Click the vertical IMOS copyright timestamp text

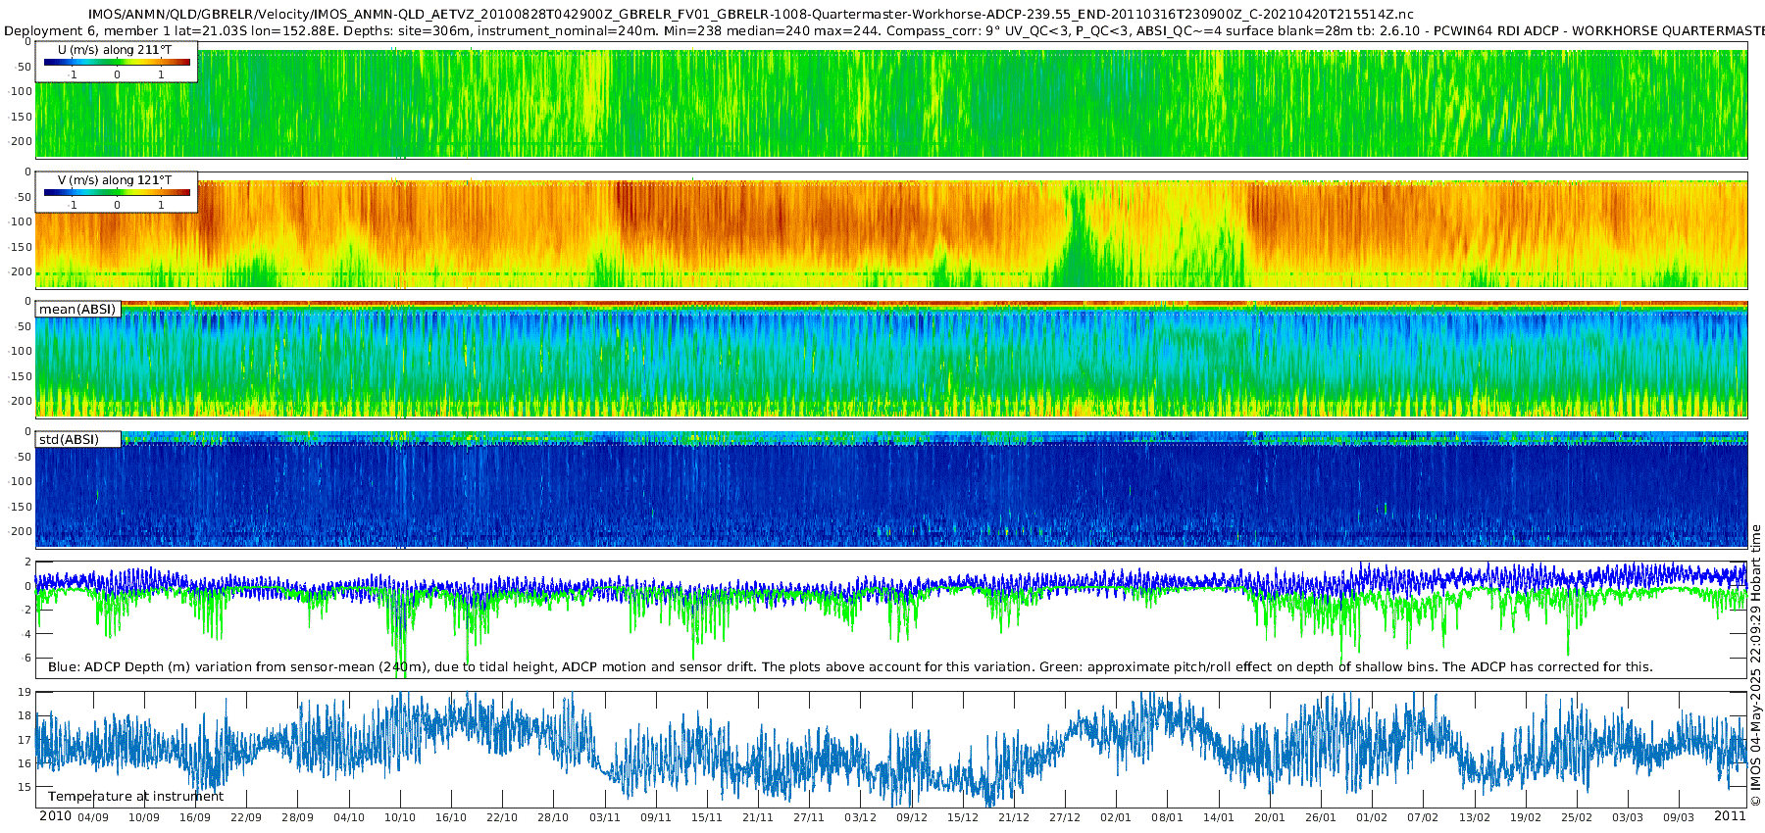[x=1755, y=665]
